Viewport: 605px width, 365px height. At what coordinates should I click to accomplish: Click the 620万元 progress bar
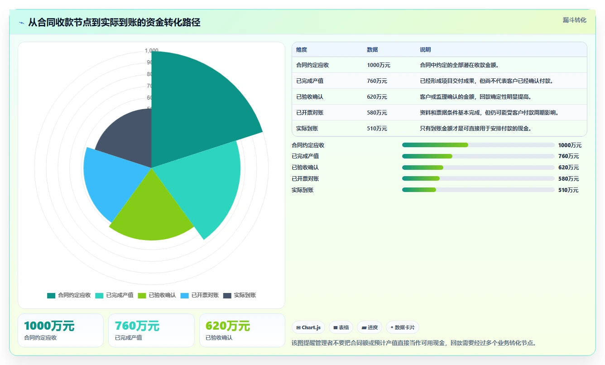[x=478, y=168]
